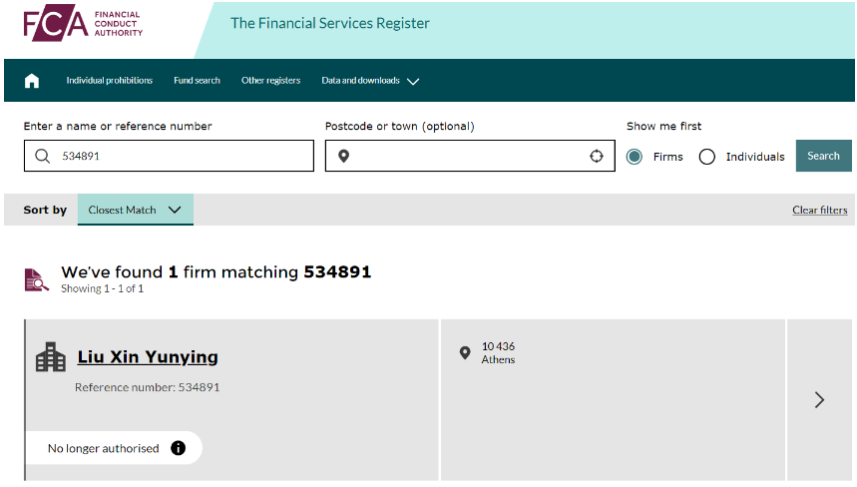Use current location crosshair icon

coord(597,156)
